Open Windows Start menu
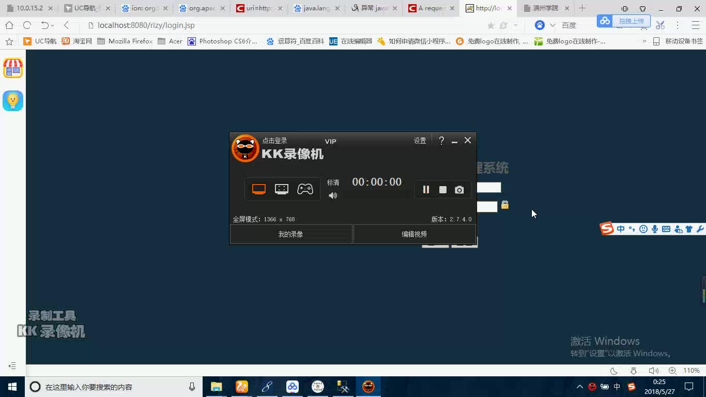 point(12,387)
